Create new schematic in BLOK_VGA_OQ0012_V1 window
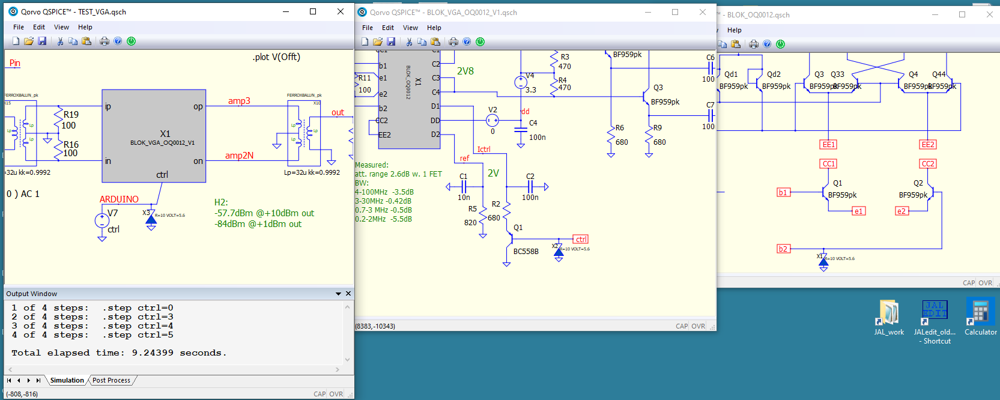 pos(365,42)
